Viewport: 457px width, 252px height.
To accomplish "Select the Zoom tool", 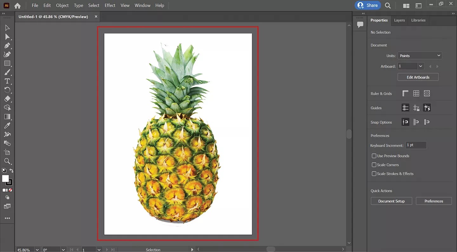I will tap(8, 161).
